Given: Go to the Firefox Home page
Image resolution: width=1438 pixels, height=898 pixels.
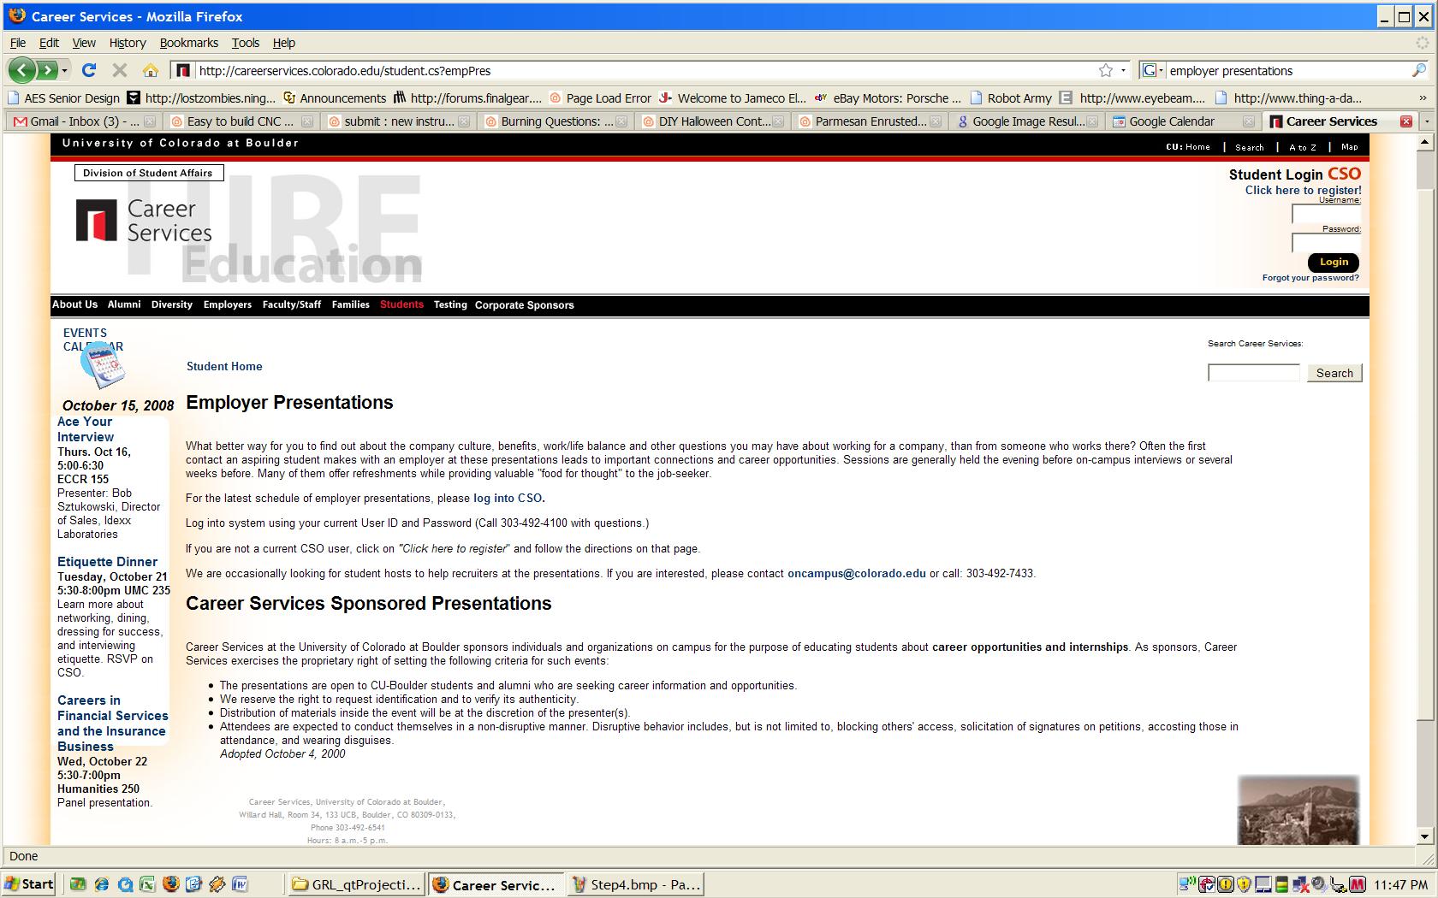Looking at the screenshot, I should coord(151,70).
